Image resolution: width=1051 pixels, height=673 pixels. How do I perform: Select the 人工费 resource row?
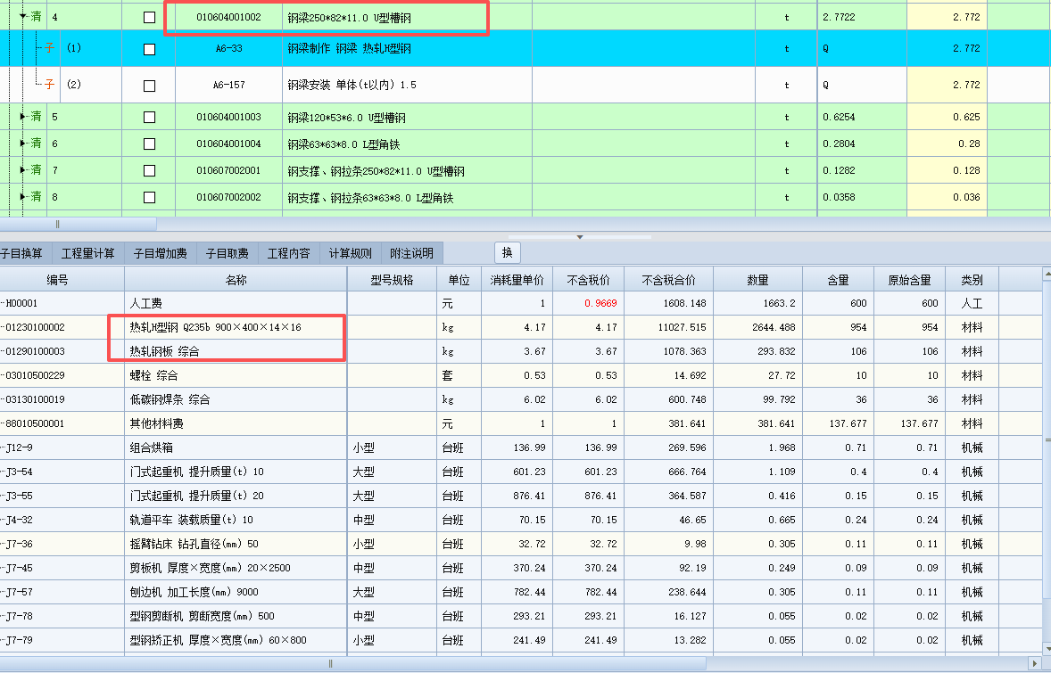coord(521,303)
